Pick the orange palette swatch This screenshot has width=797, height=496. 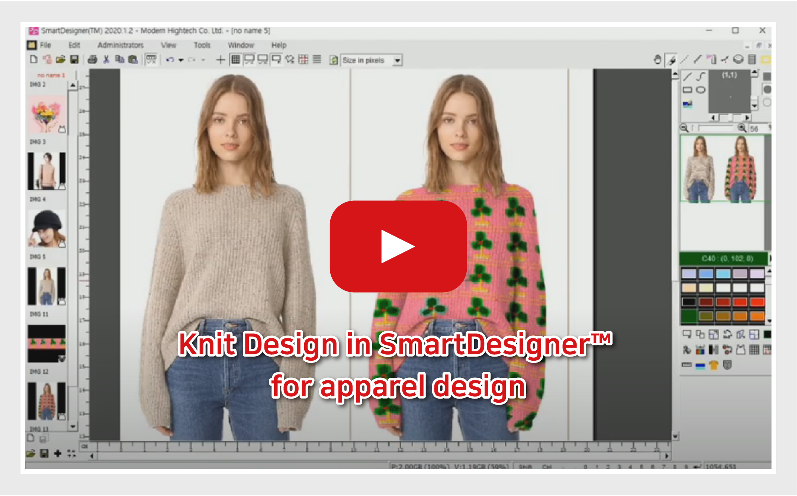pyautogui.click(x=757, y=316)
